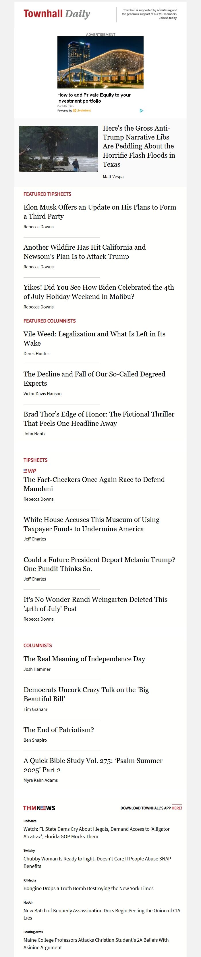
Task: Click the LiveIntent powered-by logo
Action: tap(82, 110)
